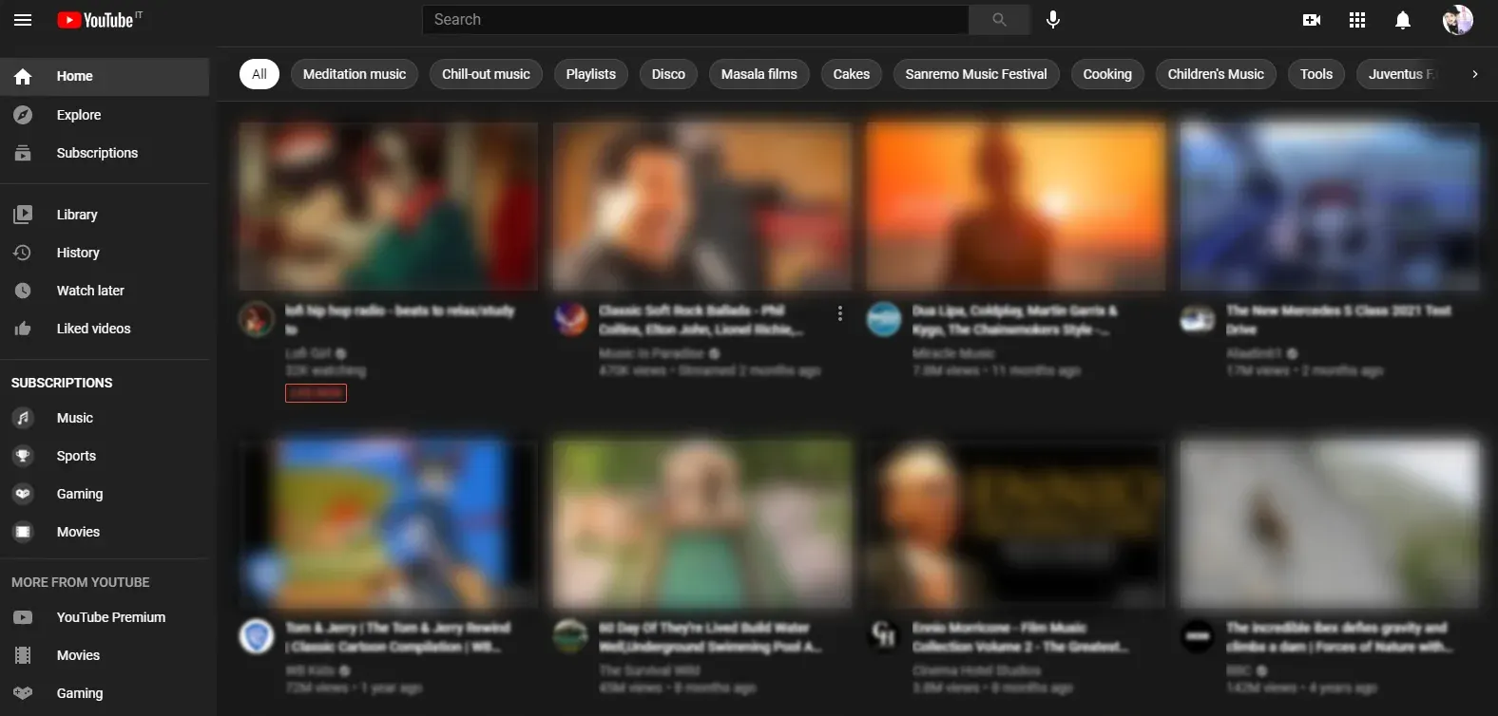This screenshot has height=716, width=1498.
Task: Open the create video camera icon
Action: click(x=1312, y=20)
